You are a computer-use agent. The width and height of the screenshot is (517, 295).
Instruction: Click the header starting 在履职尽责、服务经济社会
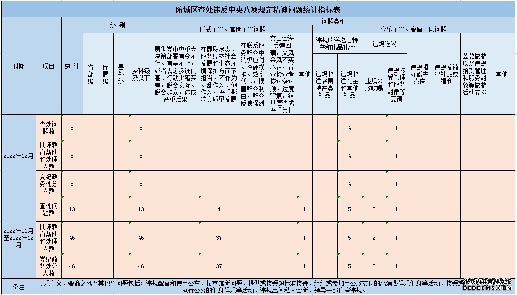click(219, 74)
